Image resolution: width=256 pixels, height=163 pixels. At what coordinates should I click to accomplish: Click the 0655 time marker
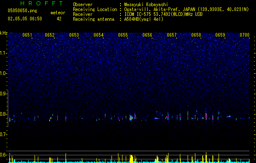[x=123, y=35]
